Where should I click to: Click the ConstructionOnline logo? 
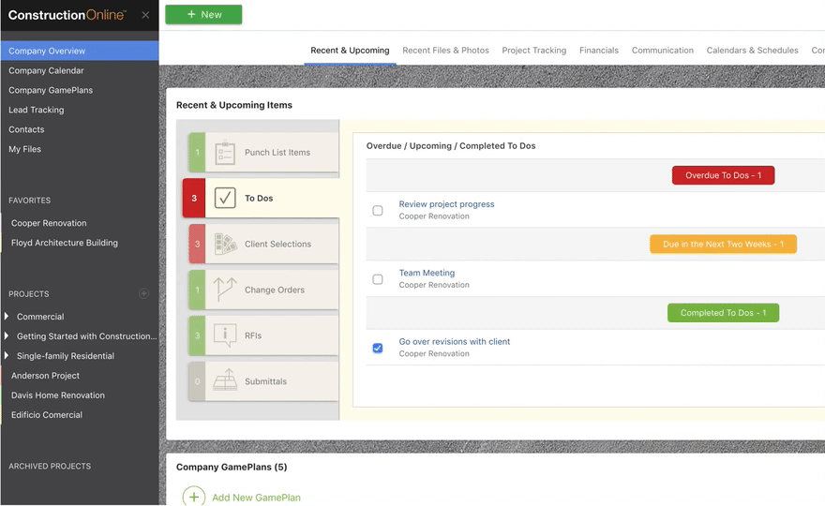coord(67,15)
